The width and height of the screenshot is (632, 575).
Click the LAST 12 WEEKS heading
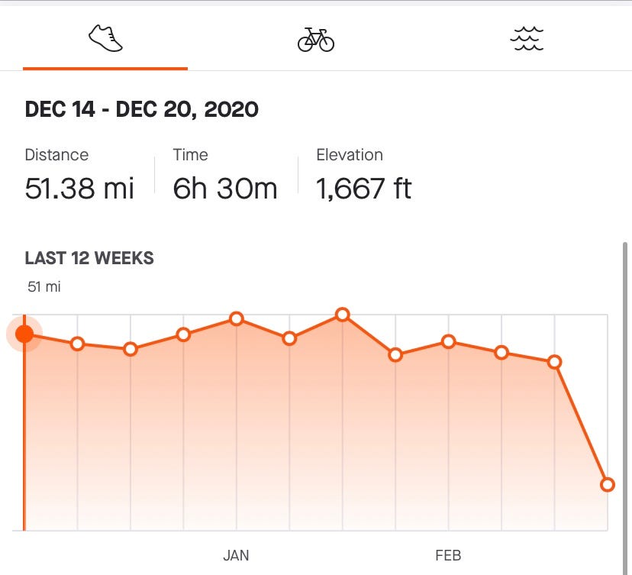pos(89,258)
